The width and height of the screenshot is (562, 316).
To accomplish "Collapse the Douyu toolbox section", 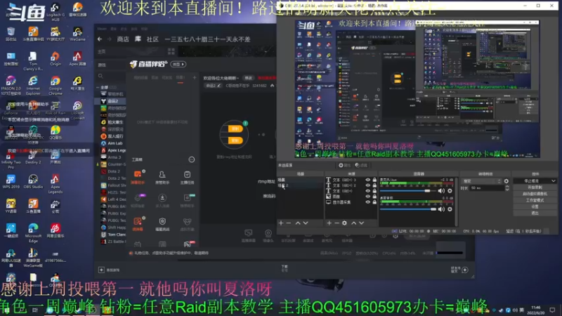I will pyautogui.click(x=192, y=159).
